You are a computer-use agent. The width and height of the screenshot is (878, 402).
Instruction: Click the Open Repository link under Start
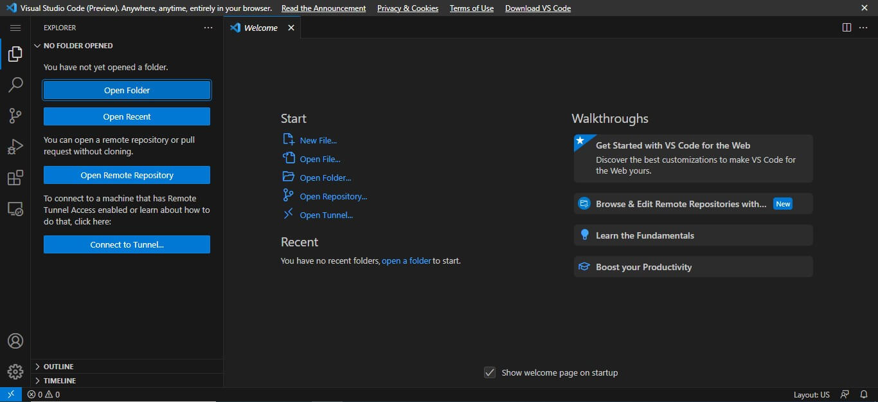[x=332, y=196]
